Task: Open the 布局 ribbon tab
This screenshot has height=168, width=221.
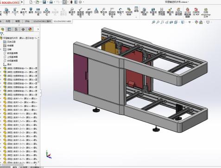Action: (8, 21)
